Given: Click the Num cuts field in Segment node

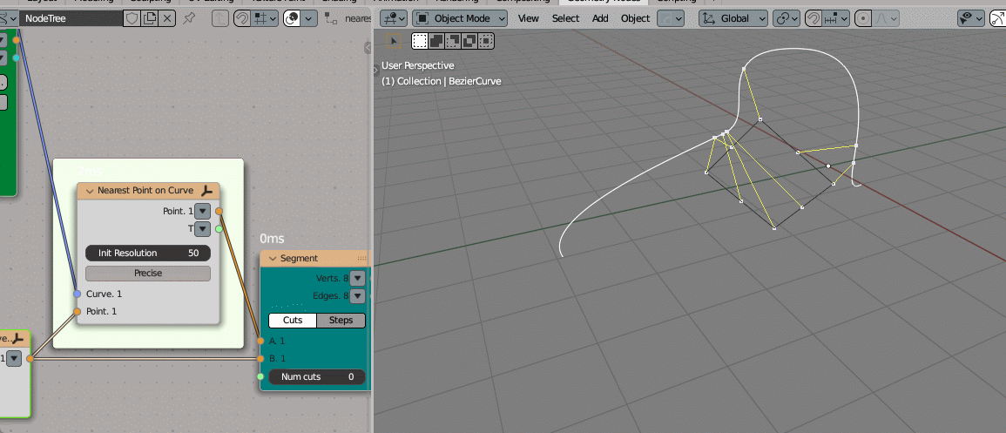Looking at the screenshot, I should pyautogui.click(x=317, y=376).
